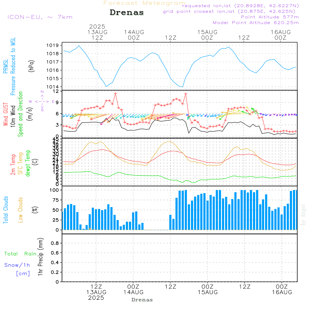The height and width of the screenshot is (310, 310).
Task: Click the "16AUG 00Z" top axis label
Action: click(281, 35)
